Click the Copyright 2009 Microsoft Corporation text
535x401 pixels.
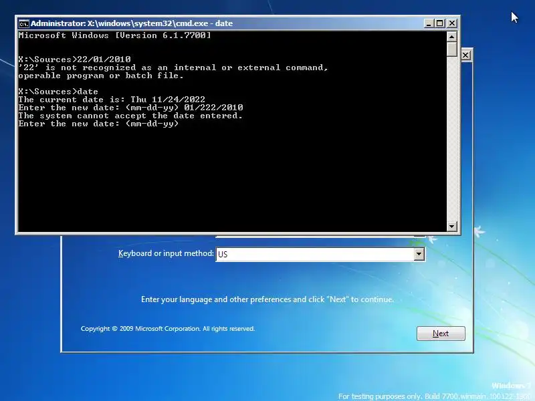pos(168,329)
